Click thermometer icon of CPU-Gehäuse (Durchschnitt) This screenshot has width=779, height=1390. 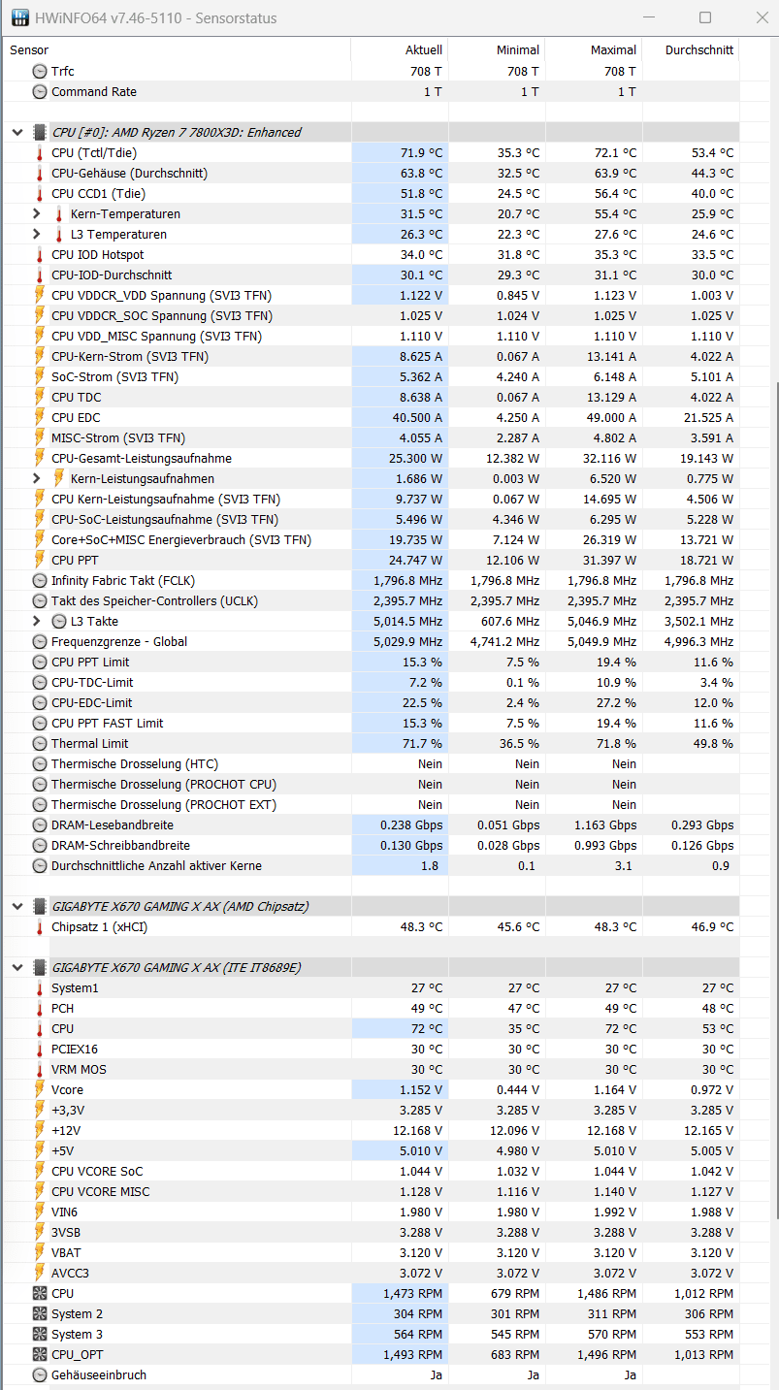[40, 173]
